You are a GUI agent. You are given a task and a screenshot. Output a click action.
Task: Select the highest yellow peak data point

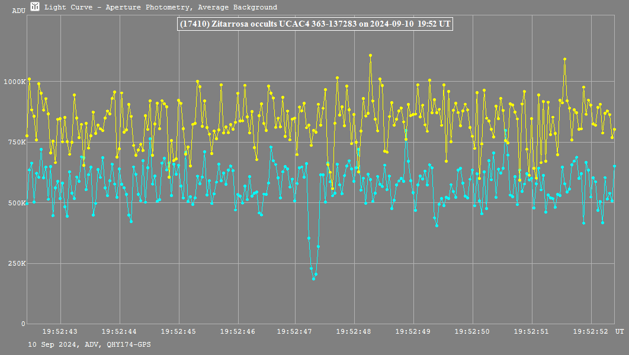click(370, 55)
